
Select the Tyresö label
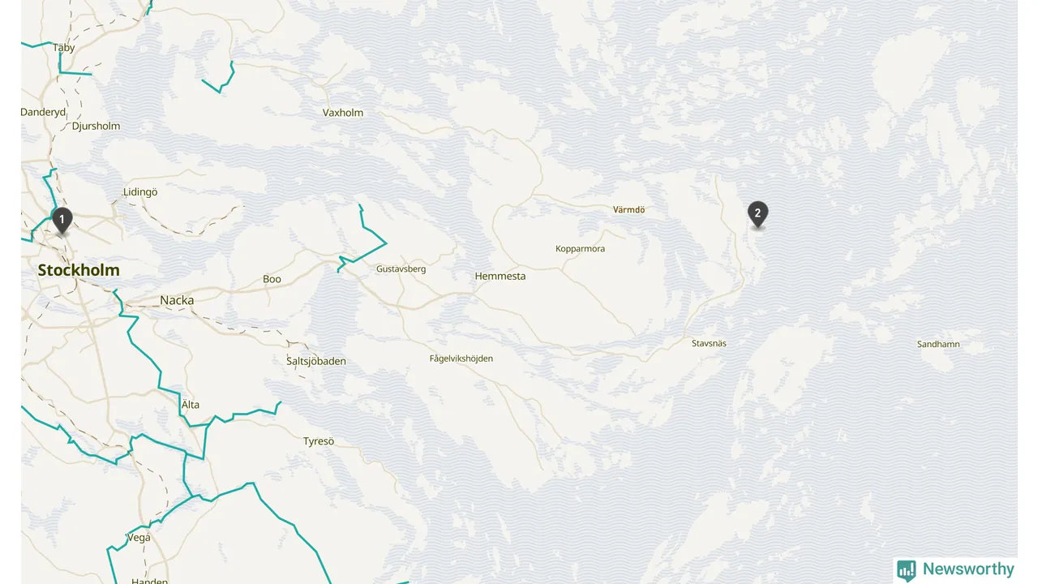tap(319, 441)
